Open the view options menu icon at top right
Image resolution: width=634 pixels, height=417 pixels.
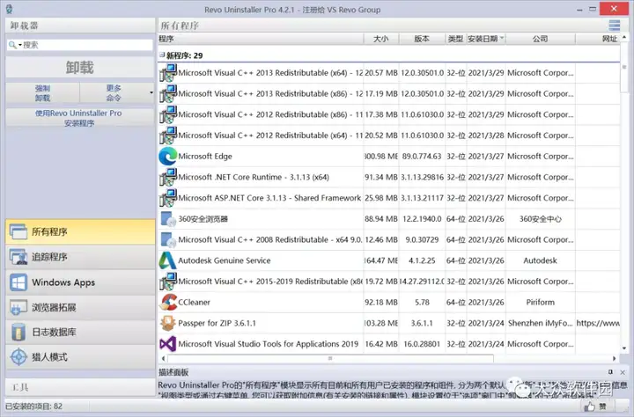point(615,26)
